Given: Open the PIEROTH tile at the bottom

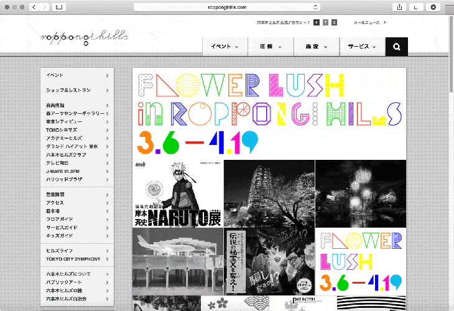Looking at the screenshot, I should point(303,303).
